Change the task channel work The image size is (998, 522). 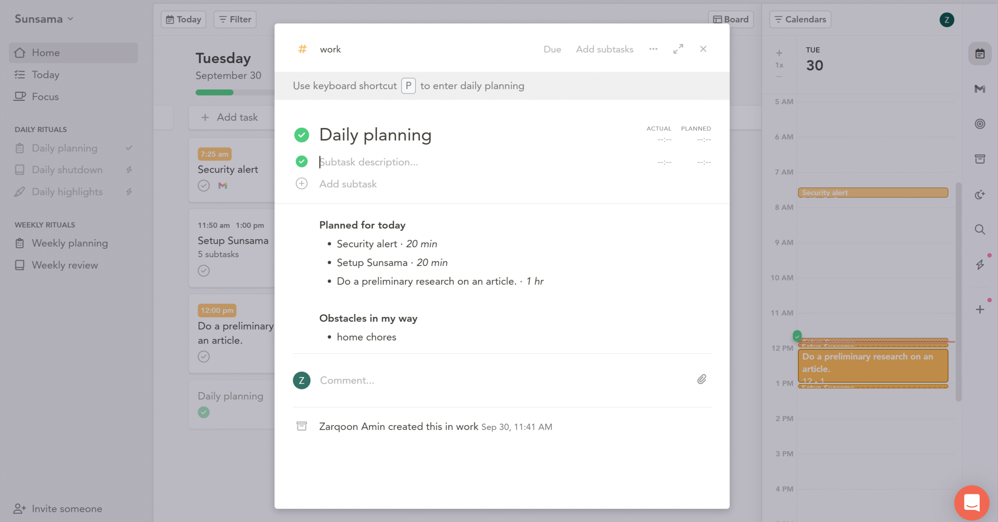coord(330,49)
